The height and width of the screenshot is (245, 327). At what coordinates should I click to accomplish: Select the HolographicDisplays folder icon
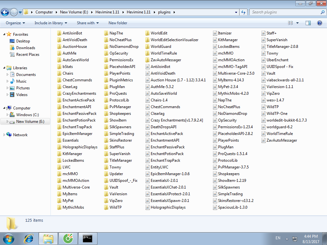point(59,147)
